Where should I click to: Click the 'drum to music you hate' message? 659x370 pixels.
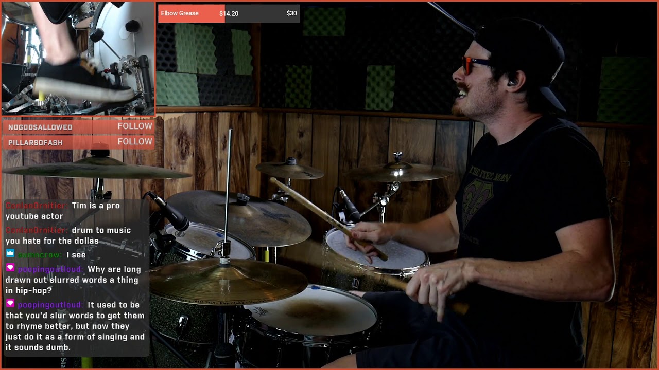[68, 235]
